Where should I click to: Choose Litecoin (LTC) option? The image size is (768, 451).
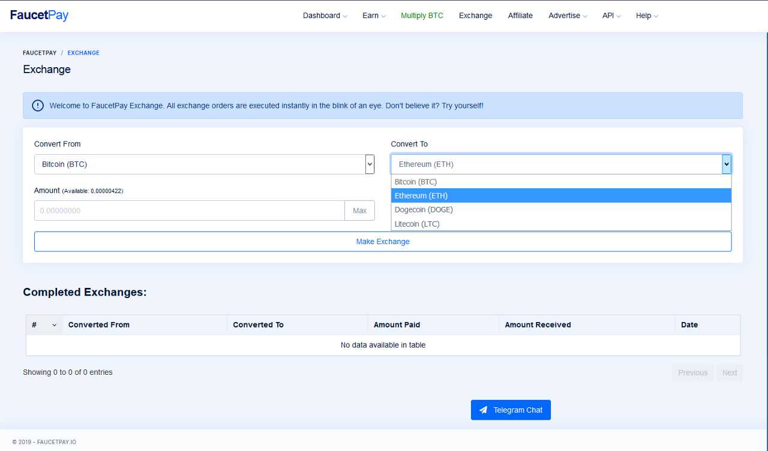coord(417,224)
